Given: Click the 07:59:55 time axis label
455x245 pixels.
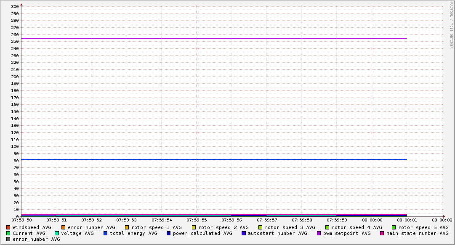Looking at the screenshot, I should point(196,220).
